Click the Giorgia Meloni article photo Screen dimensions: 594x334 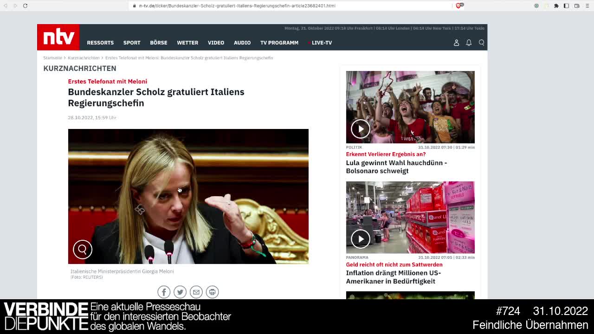coord(188,196)
